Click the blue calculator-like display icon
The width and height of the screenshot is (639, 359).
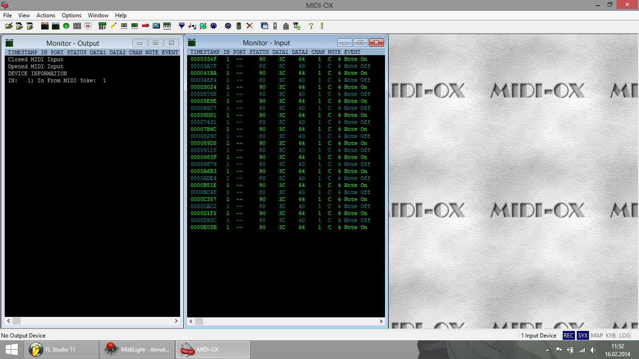tap(156, 26)
